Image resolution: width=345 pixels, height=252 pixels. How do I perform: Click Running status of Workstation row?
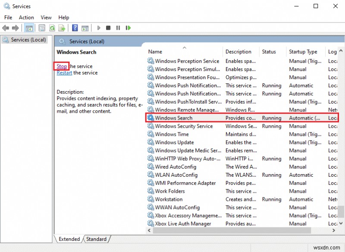[x=272, y=199]
